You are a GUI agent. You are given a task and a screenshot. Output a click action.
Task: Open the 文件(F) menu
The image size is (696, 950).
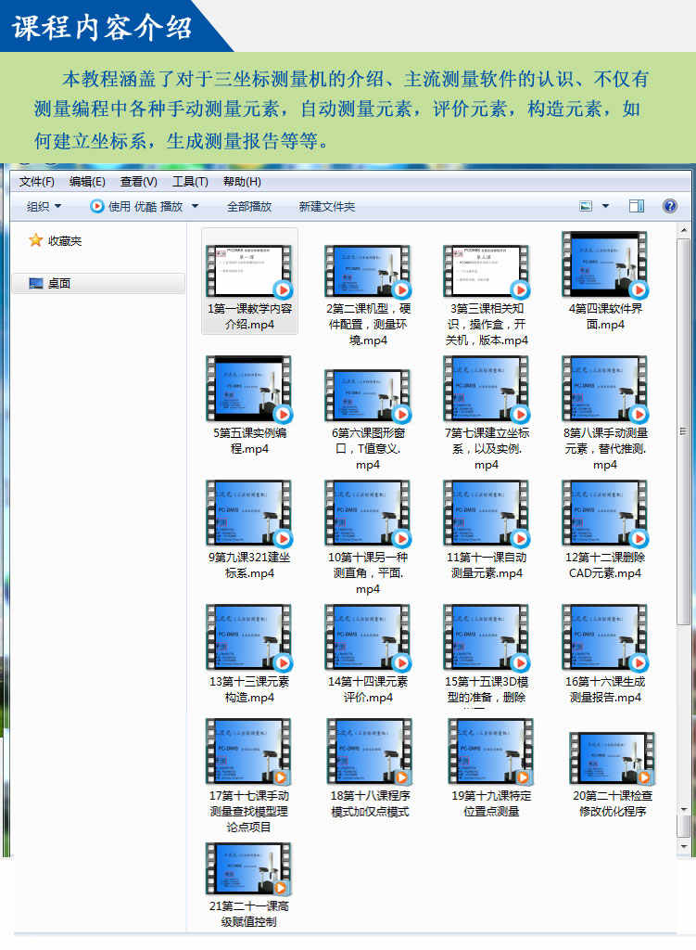(x=36, y=182)
